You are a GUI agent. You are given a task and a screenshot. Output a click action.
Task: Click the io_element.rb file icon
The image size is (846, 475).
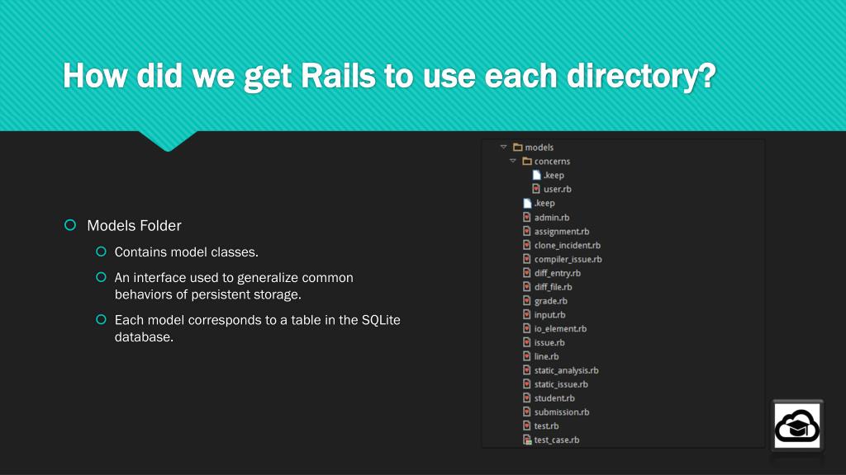pyautogui.click(x=527, y=328)
